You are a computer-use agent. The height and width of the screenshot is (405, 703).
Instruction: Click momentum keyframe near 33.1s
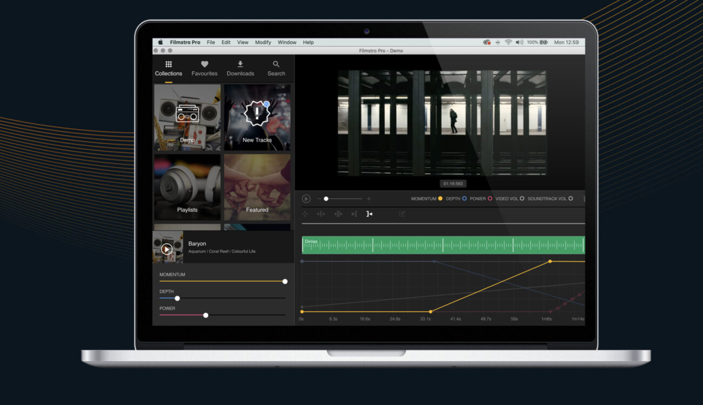430,312
